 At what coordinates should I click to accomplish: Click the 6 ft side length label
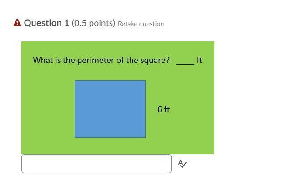[164, 109]
